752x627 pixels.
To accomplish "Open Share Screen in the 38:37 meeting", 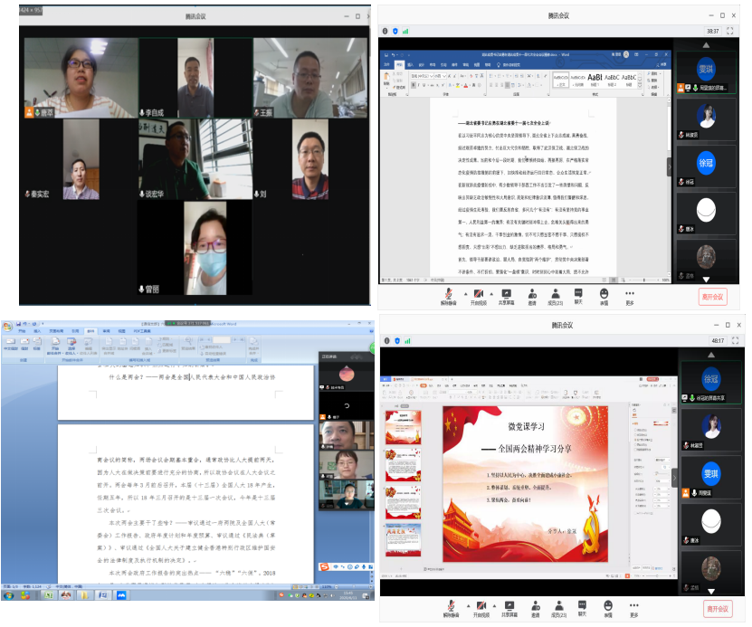I will pyautogui.click(x=507, y=294).
